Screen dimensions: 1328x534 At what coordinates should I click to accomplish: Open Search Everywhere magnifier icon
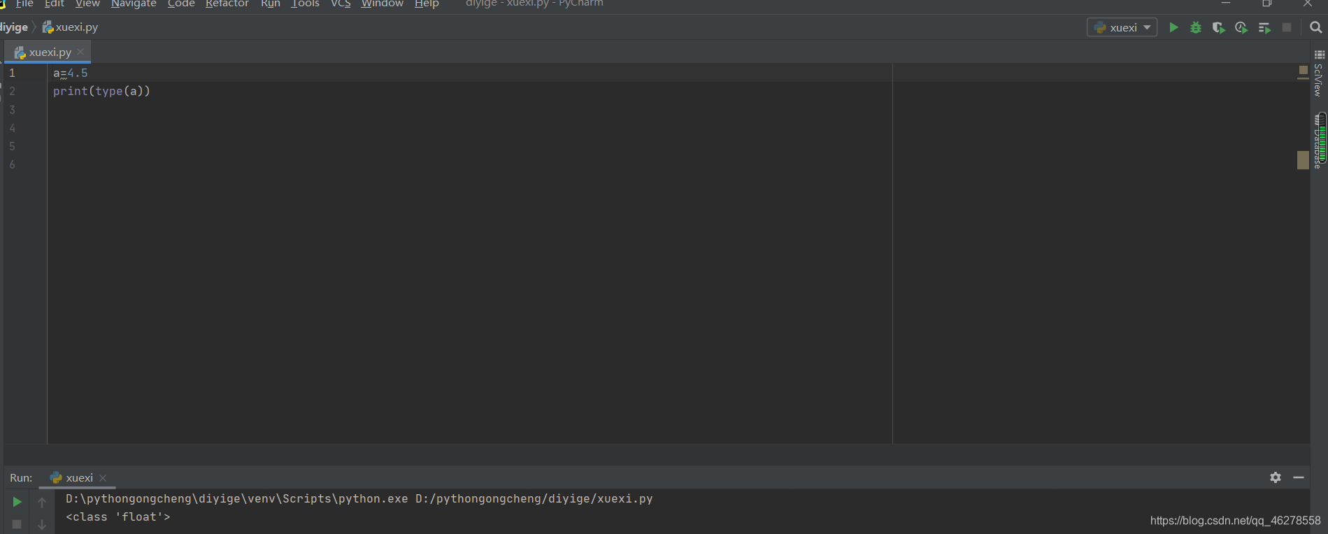(1315, 27)
